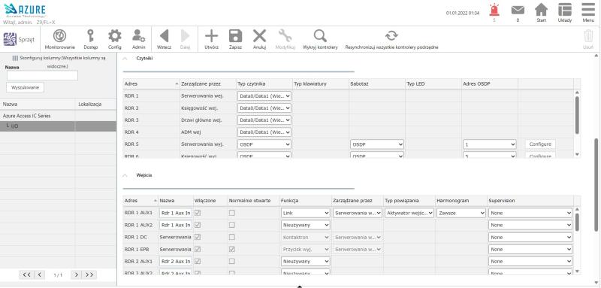Click the Czytniki table scrollbar
601x288 pixels.
pyautogui.click(x=577, y=115)
